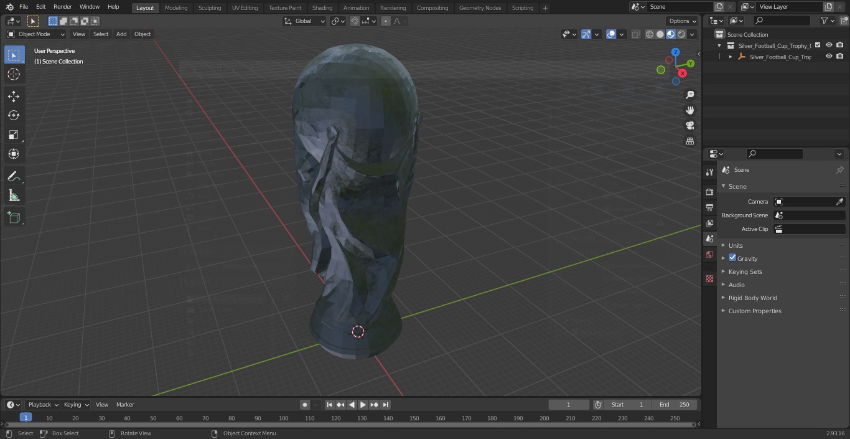Select the Cursor tool in the toolbar
Screen dimensions: 850x439
click(14, 74)
